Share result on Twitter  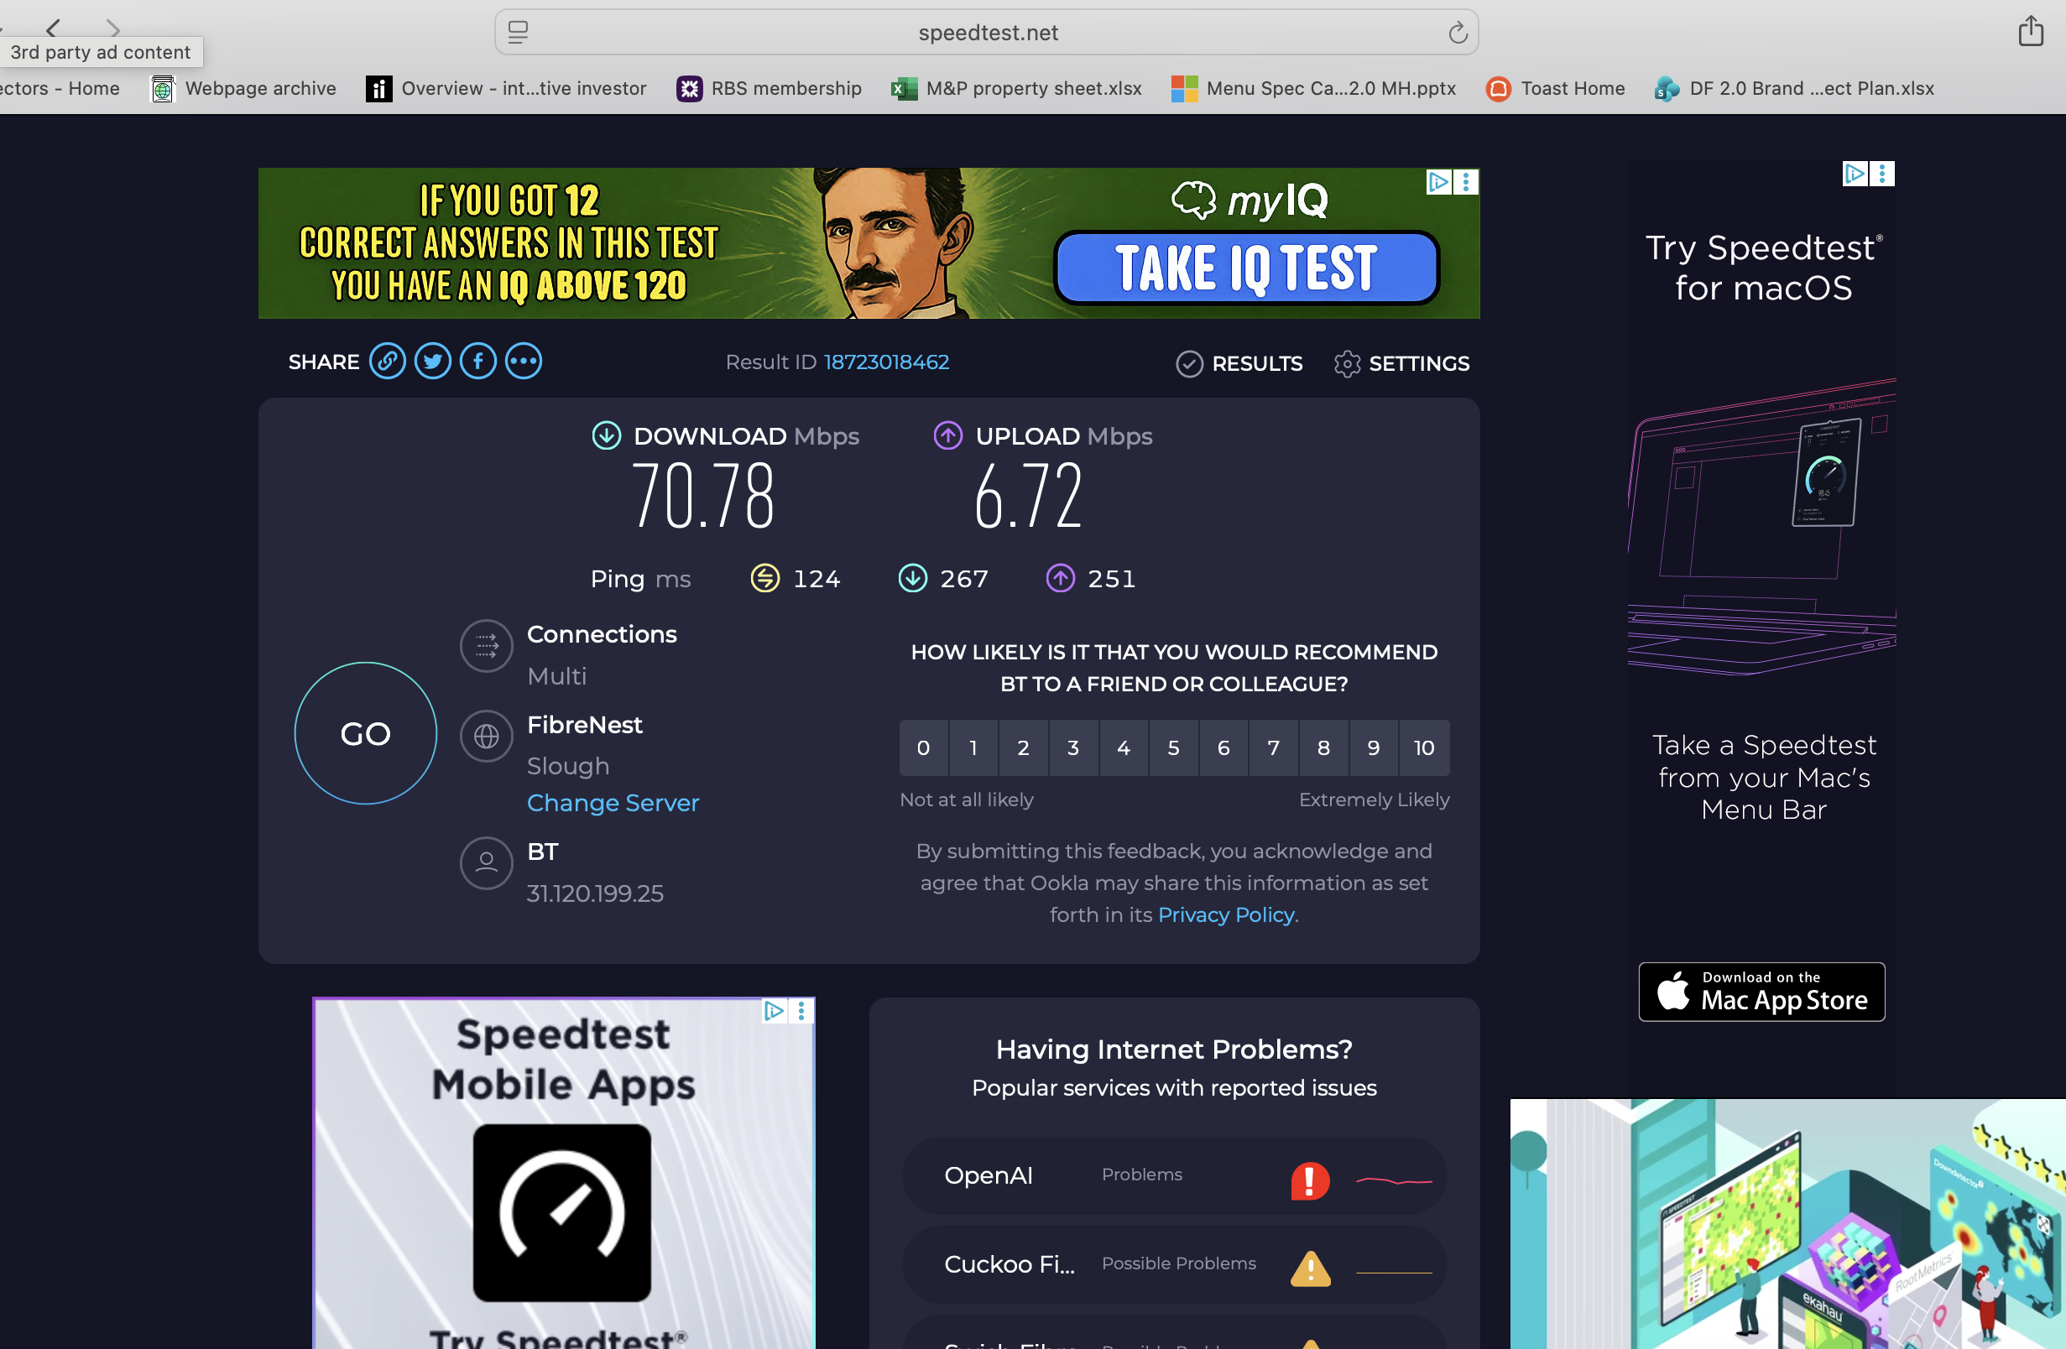click(x=432, y=361)
